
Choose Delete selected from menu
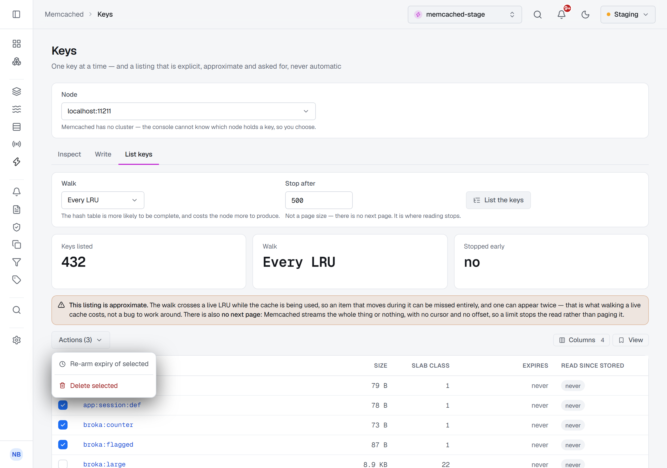(104, 386)
